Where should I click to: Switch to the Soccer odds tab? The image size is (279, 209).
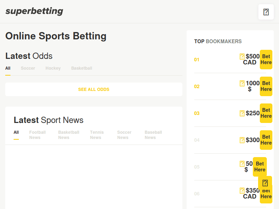pyautogui.click(x=28, y=68)
